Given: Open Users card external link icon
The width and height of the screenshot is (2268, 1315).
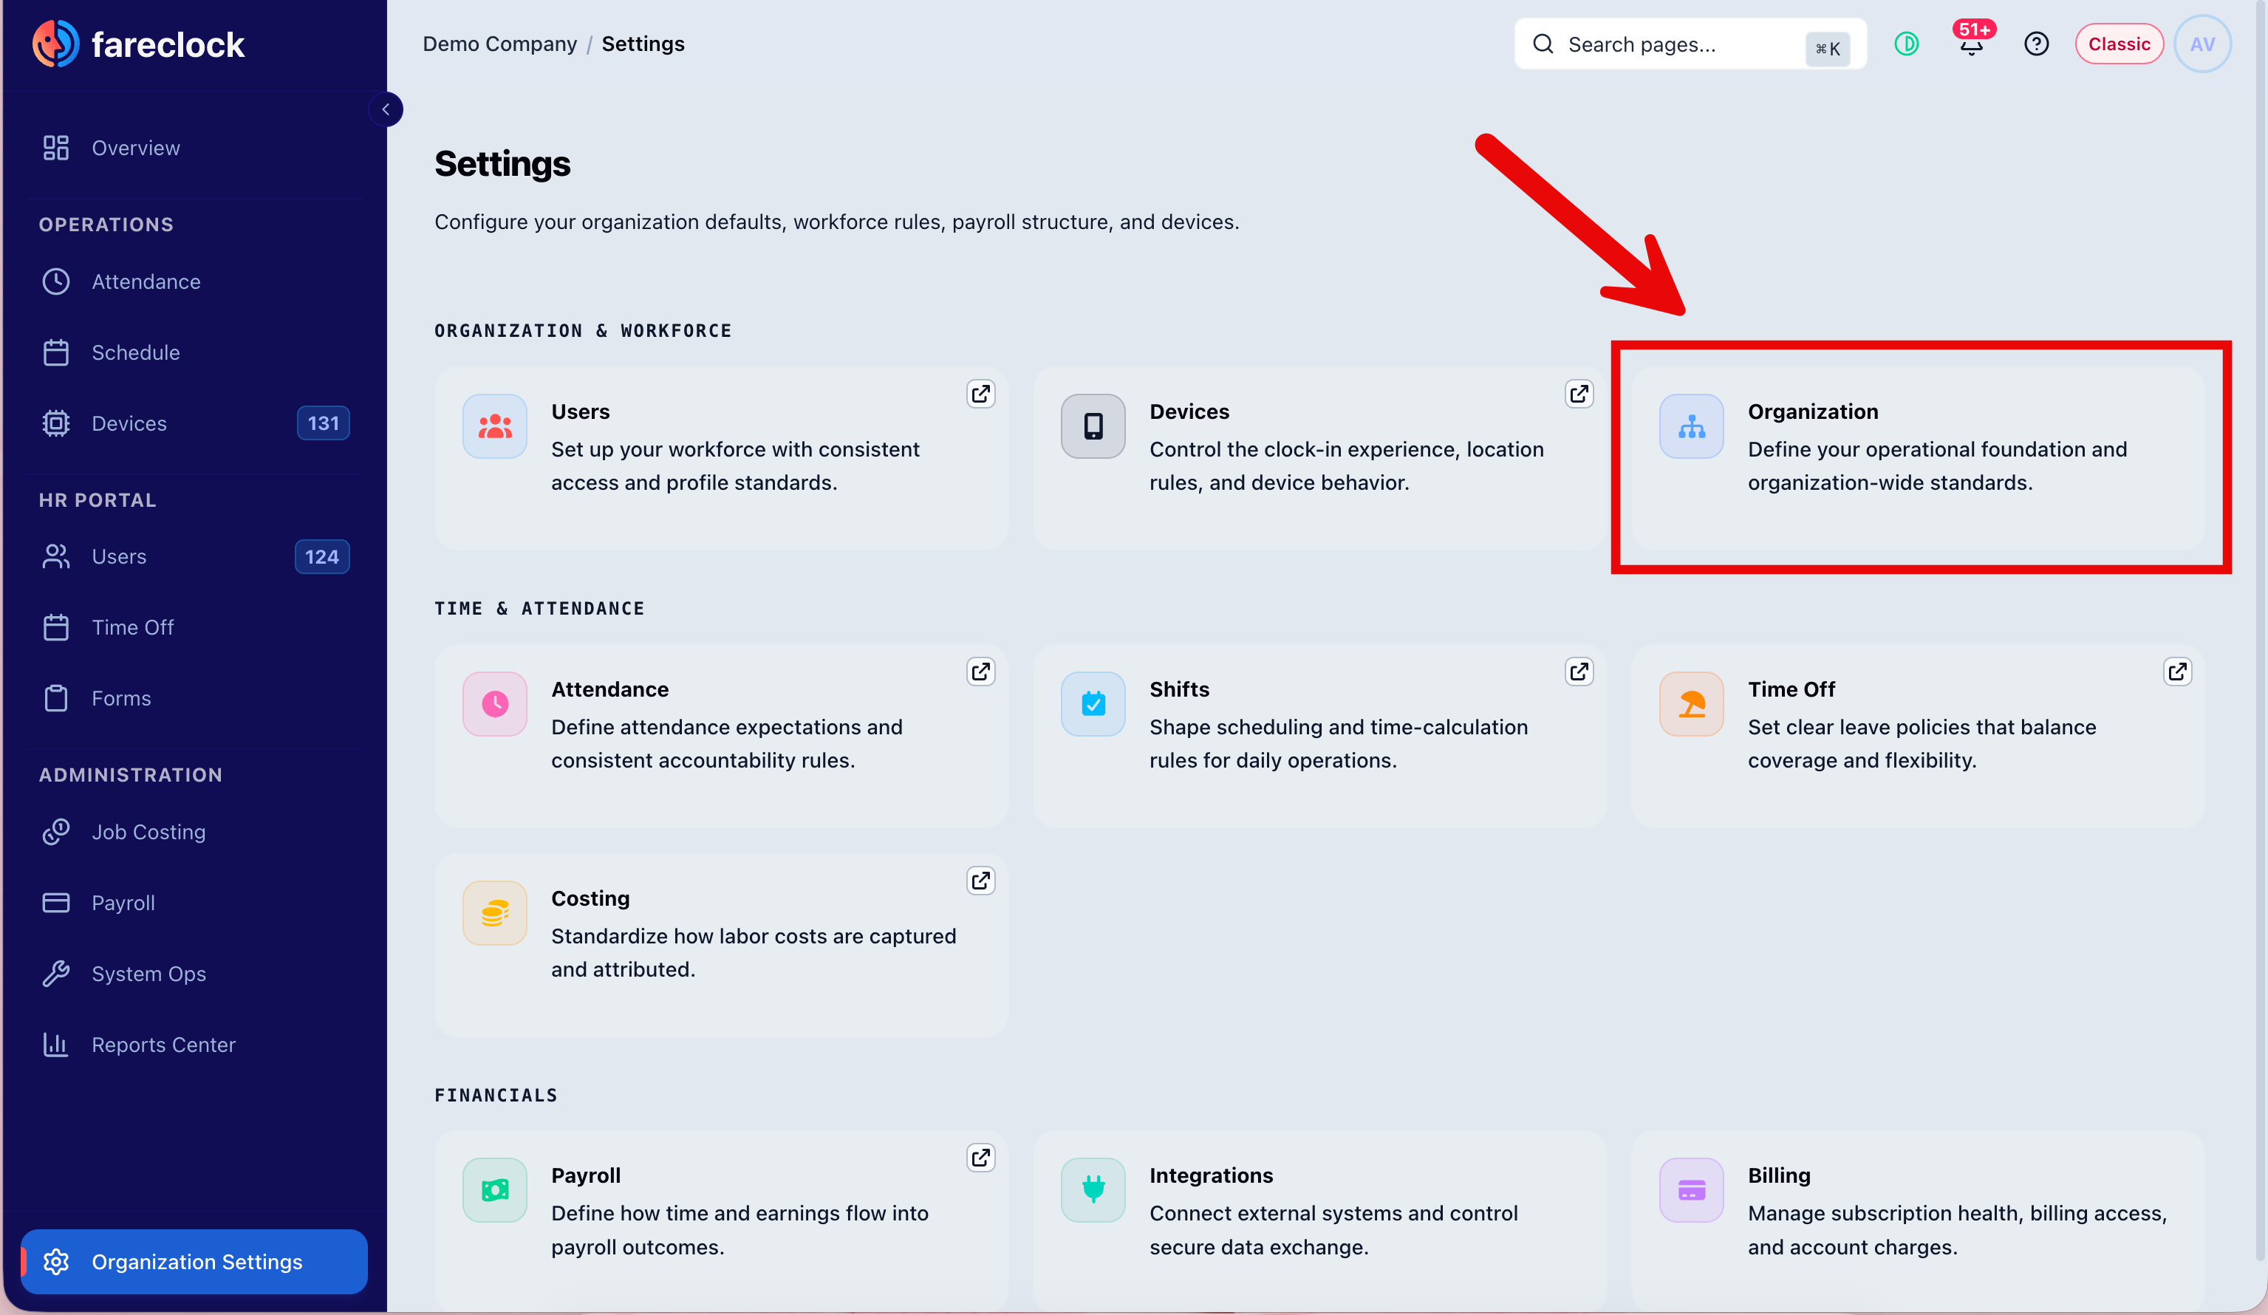Looking at the screenshot, I should click(980, 394).
